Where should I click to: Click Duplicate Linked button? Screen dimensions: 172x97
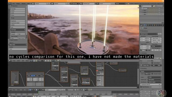18,23
